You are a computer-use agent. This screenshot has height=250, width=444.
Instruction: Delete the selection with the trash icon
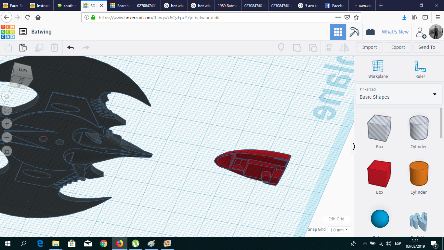pyautogui.click(x=55, y=48)
